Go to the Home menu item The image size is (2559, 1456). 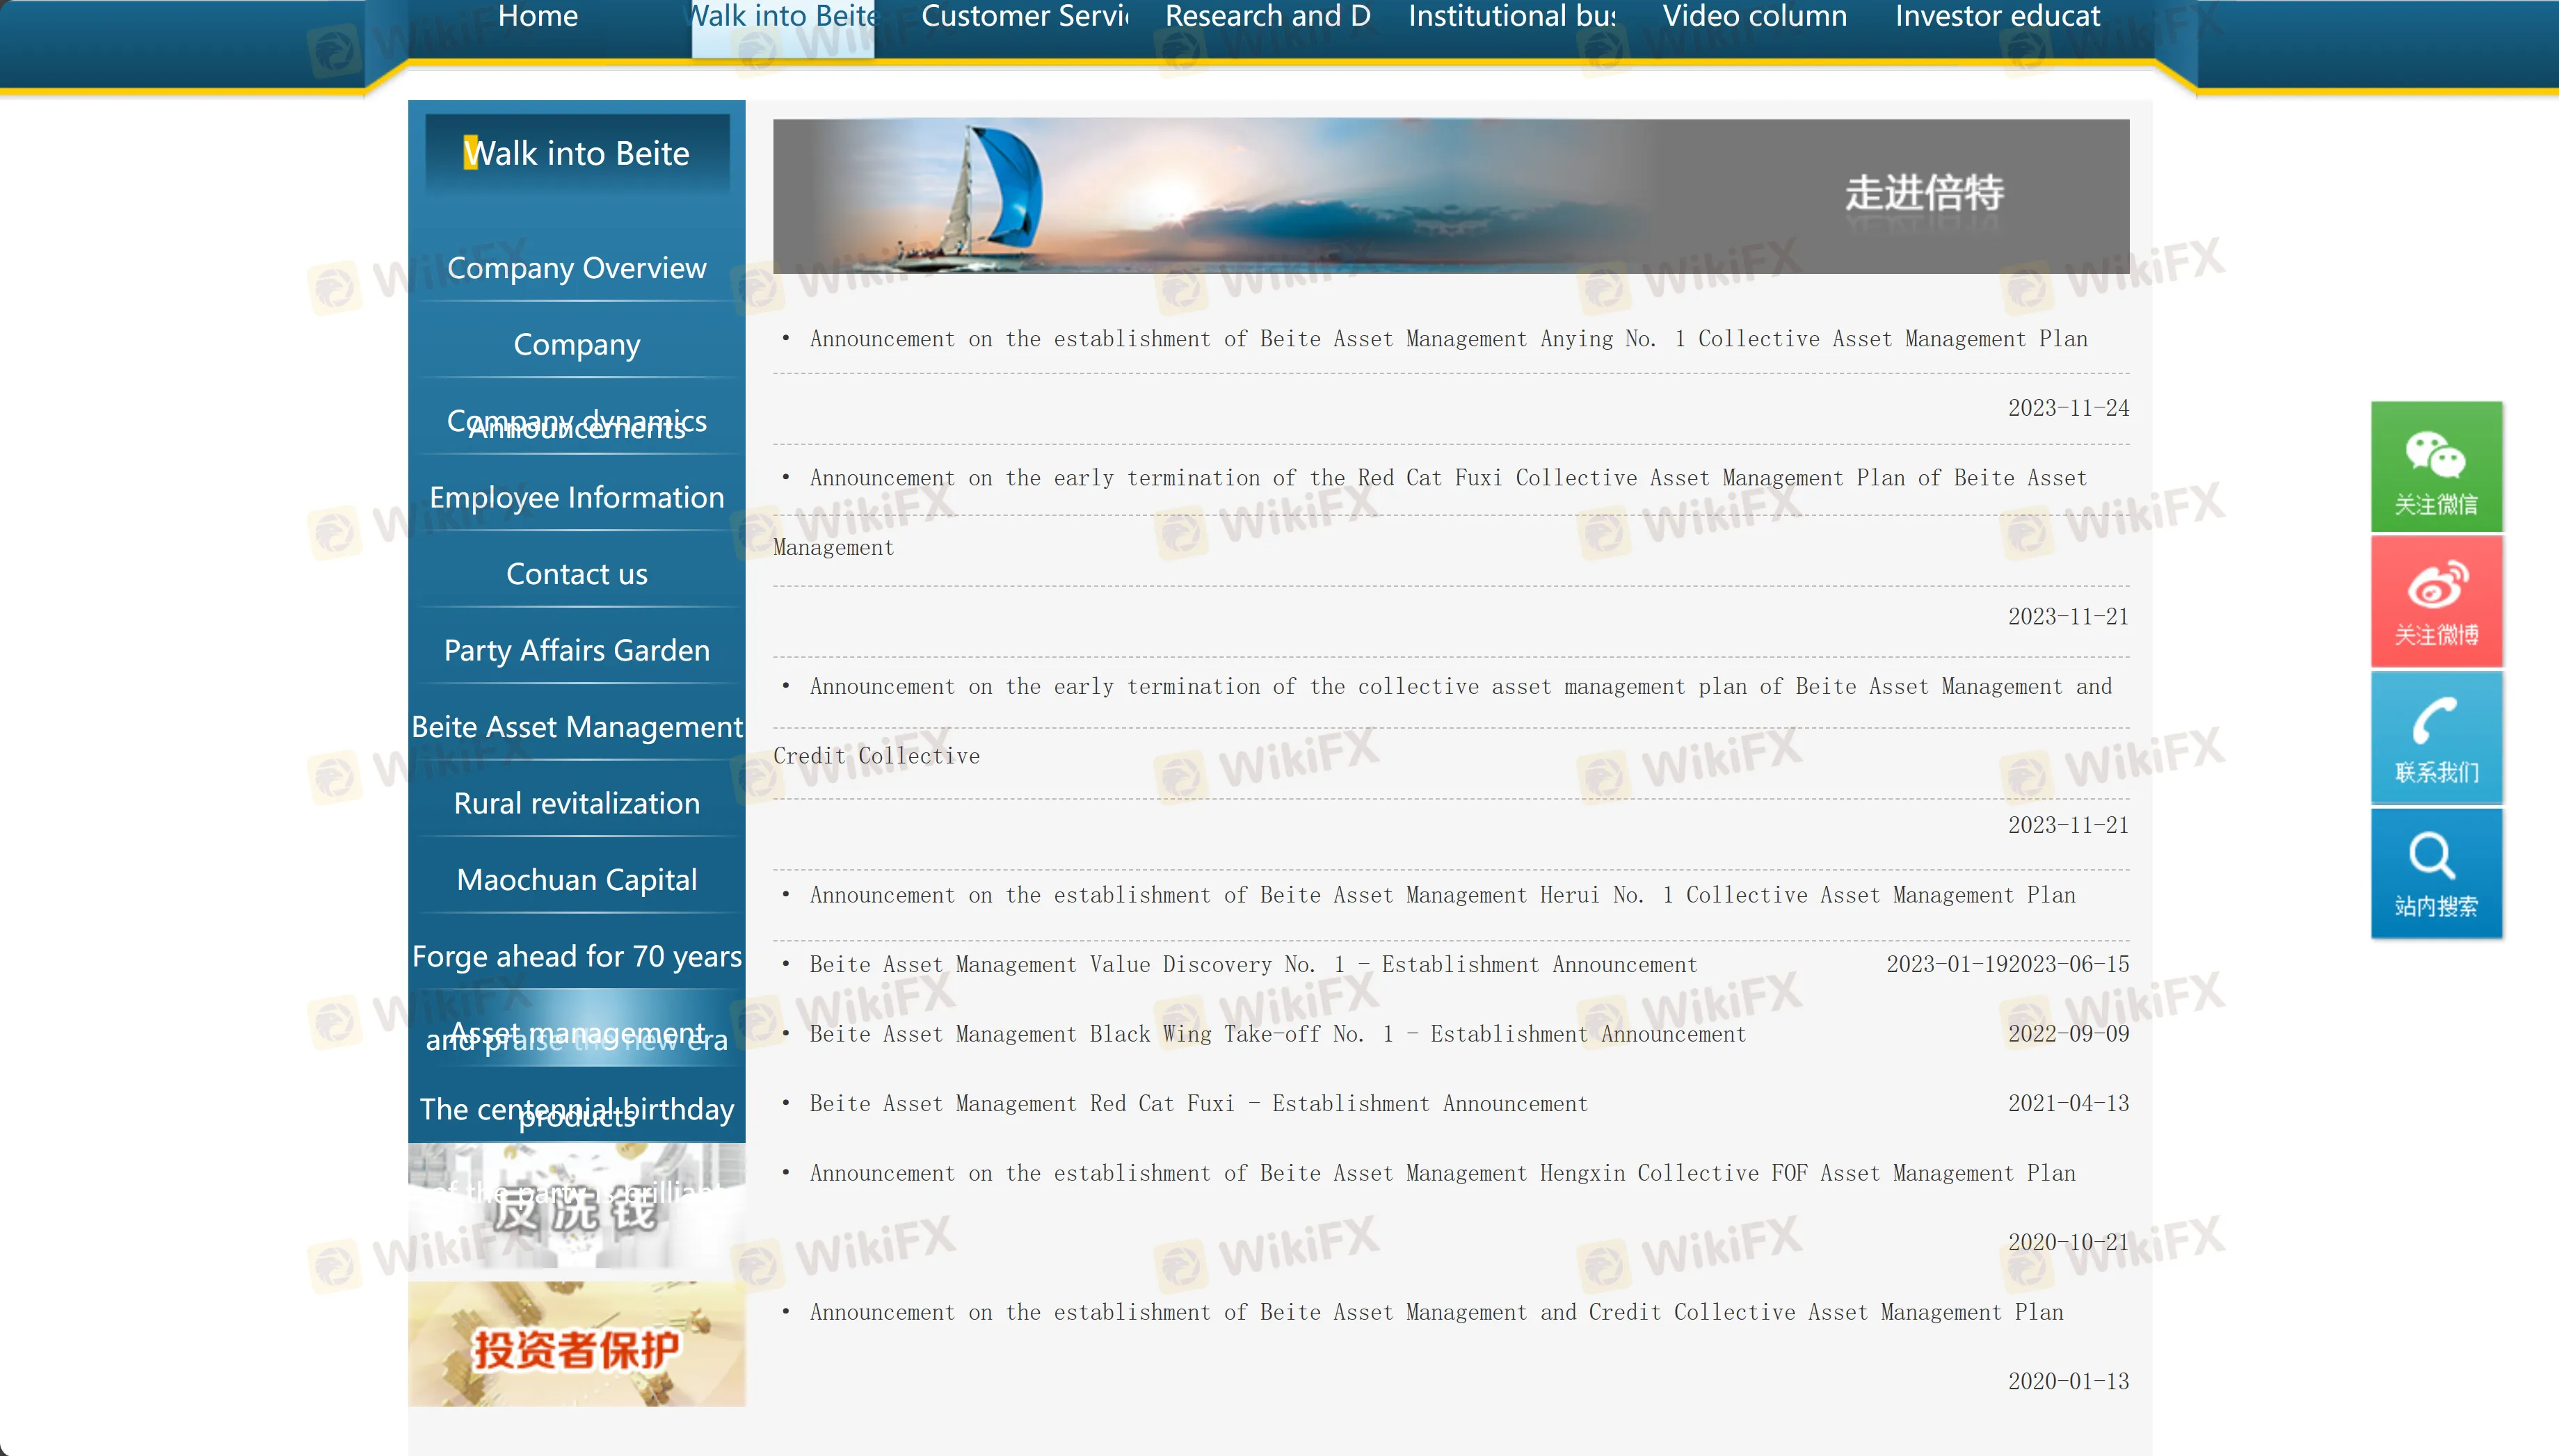click(x=538, y=16)
